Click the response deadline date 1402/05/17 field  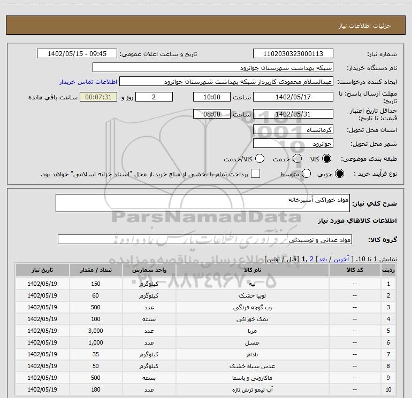coord(293,97)
